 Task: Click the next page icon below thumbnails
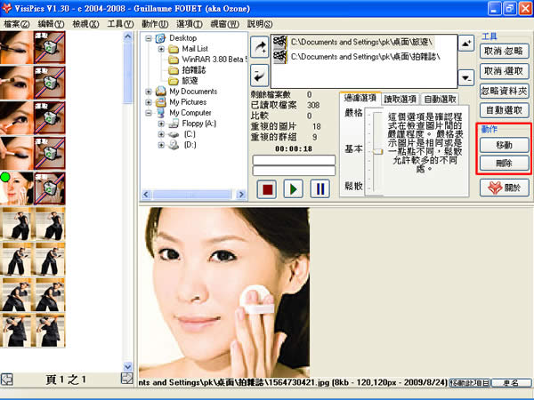[127, 380]
